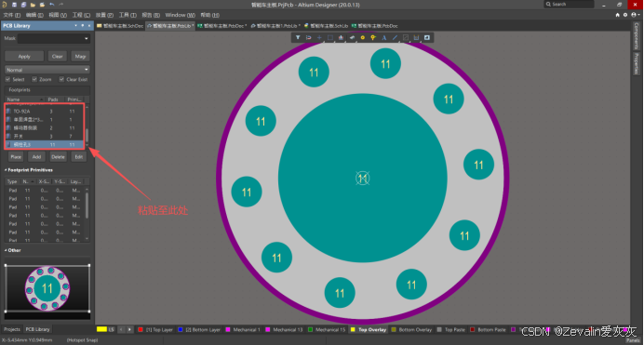Click next layer set arrow
This screenshot has width=644, height=345.
tap(129, 329)
